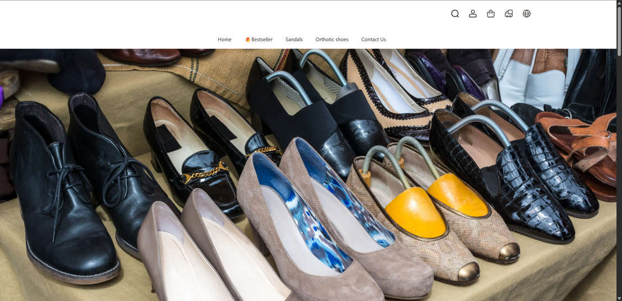Go to the Home menu item
This screenshot has width=622, height=301.
tap(224, 40)
